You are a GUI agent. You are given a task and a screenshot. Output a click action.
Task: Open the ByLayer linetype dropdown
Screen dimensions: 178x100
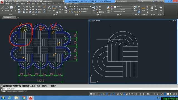123,11
